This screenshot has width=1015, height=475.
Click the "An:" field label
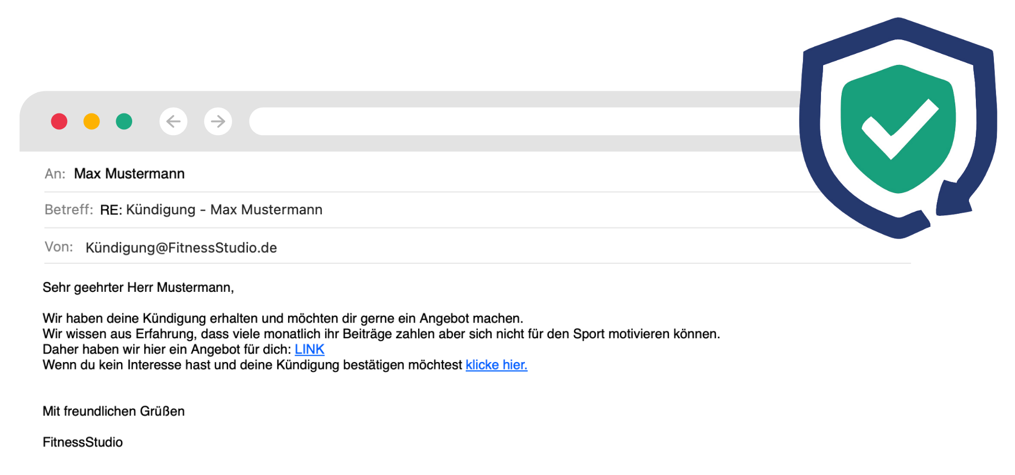[x=55, y=174]
